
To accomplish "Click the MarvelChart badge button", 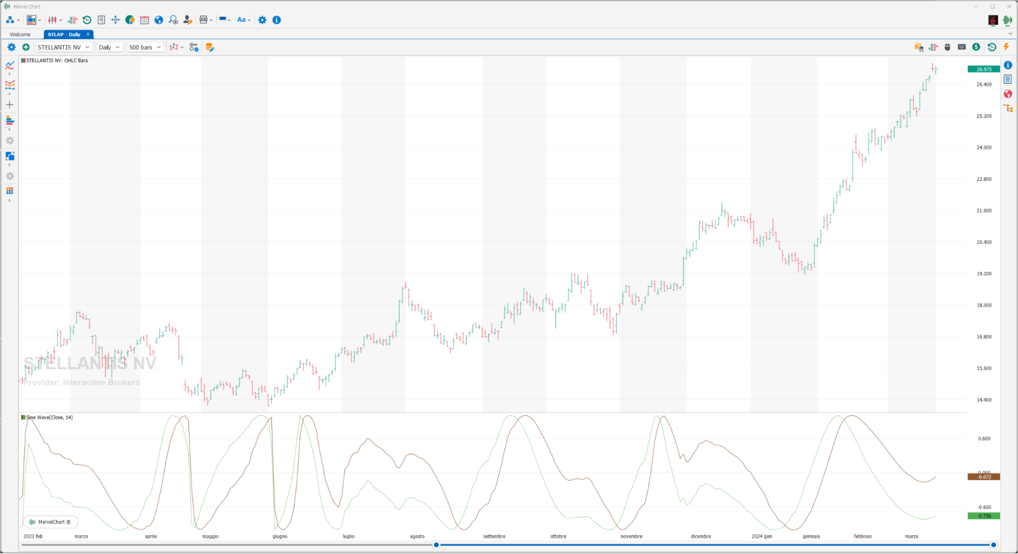I will tap(50, 522).
